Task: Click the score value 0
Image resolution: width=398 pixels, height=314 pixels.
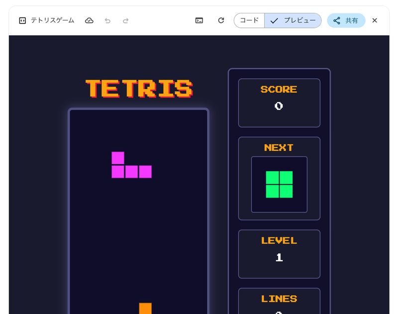Action: click(279, 106)
